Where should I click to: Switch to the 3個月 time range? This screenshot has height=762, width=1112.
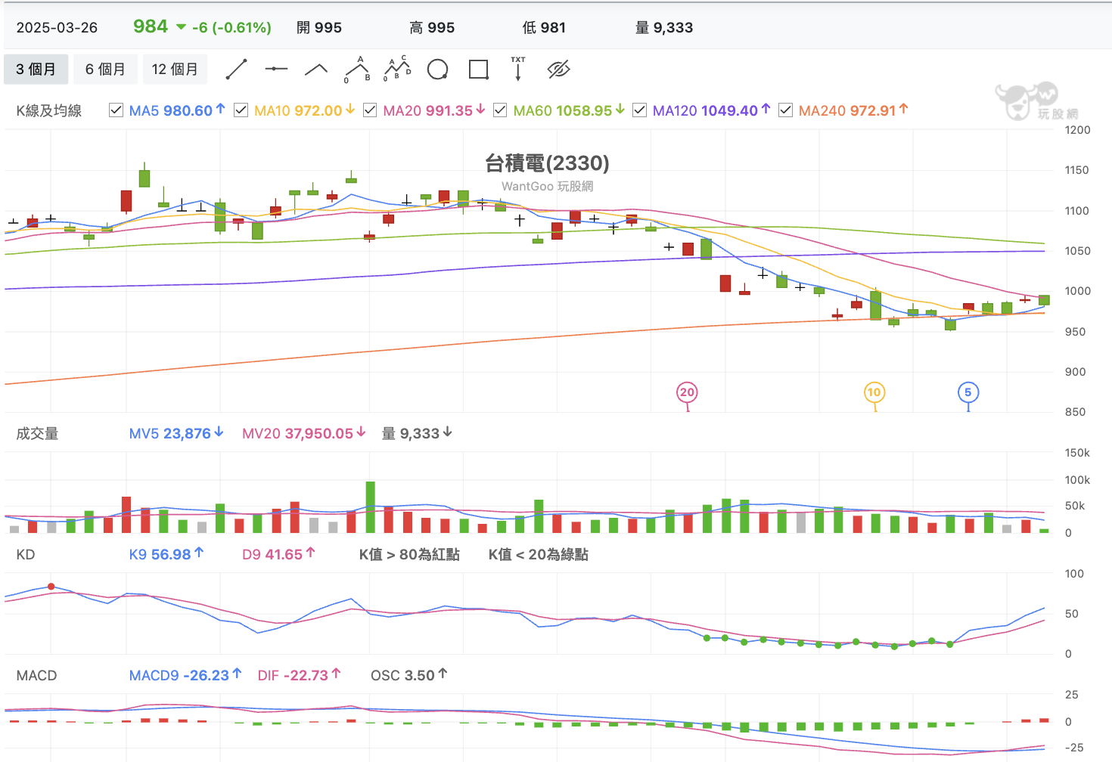[x=36, y=70]
